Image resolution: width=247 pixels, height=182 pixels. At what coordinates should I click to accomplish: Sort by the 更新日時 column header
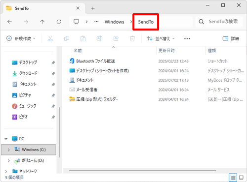[166, 51]
